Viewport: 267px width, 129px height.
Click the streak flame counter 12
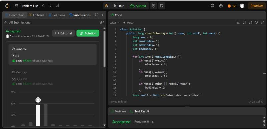point(231,6)
